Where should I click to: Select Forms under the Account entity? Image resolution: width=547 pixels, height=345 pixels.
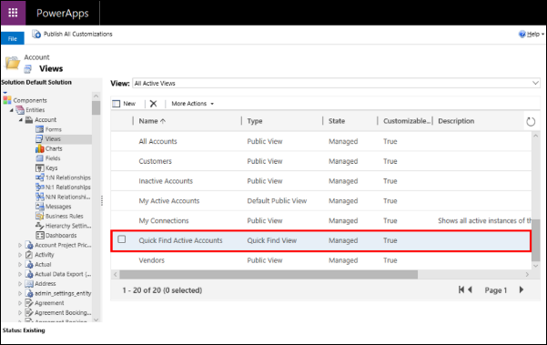coord(53,129)
